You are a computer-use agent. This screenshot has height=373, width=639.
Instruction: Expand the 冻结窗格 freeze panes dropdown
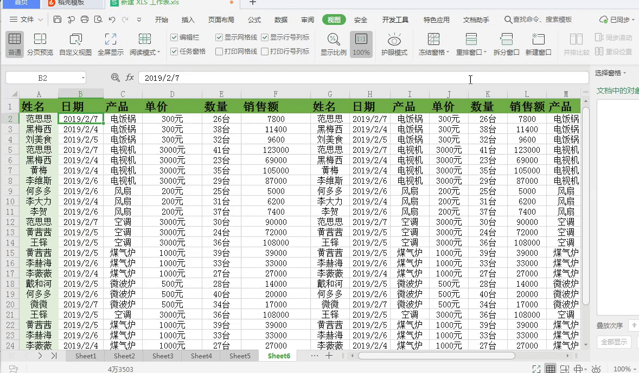coord(448,52)
